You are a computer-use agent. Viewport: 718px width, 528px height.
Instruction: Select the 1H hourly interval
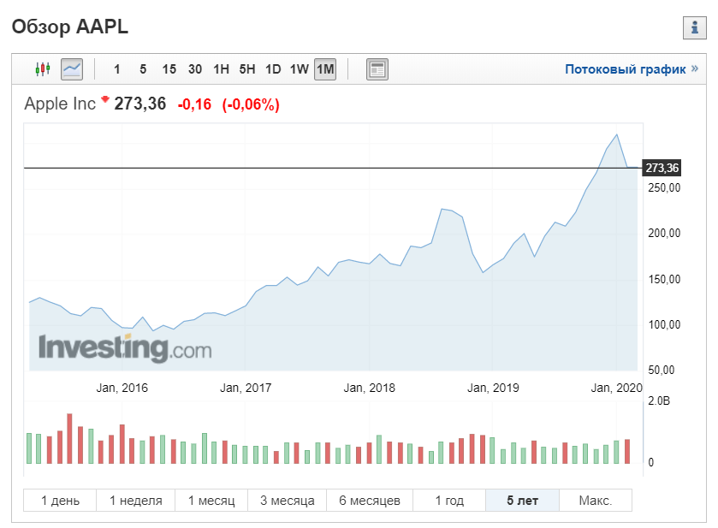tap(221, 69)
